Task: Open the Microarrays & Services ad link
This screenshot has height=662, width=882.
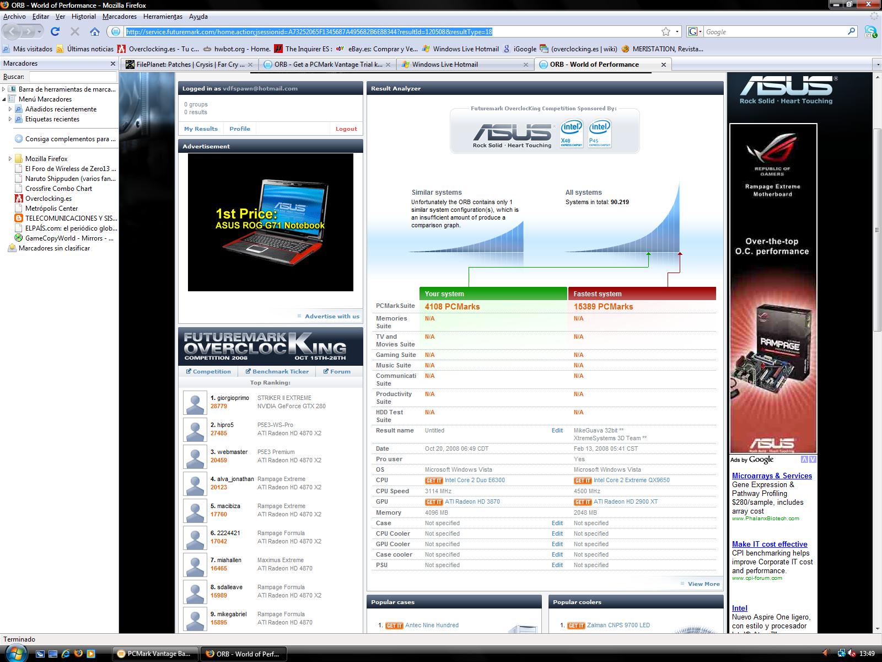Action: click(x=772, y=476)
